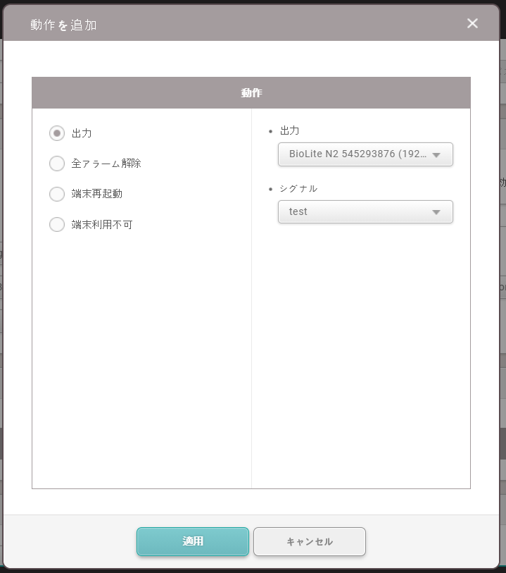The image size is (506, 573).
Task: Click the 全アラーム解除 label text
Action: 106,164
